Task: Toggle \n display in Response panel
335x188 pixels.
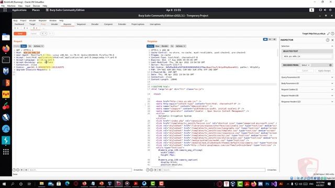Action: point(172,46)
